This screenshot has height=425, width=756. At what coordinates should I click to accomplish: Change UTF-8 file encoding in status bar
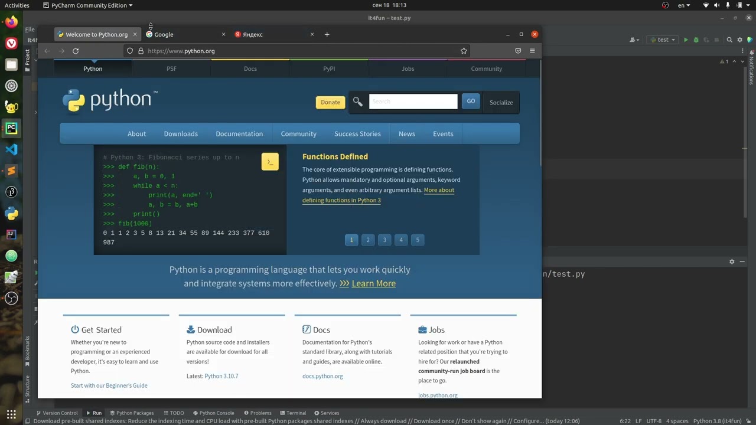point(654,421)
